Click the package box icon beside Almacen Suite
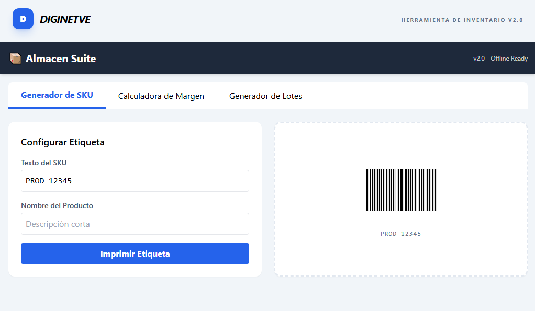This screenshot has width=535, height=311. (x=16, y=58)
